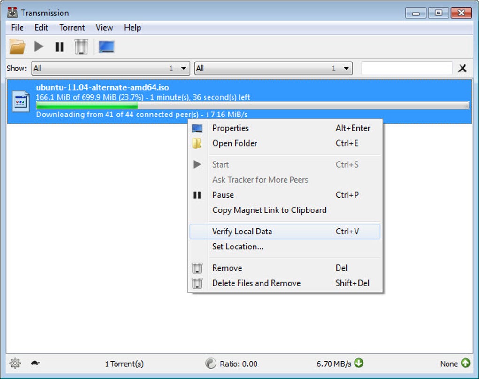Open the View menu
This screenshot has width=479, height=379.
[x=104, y=28]
